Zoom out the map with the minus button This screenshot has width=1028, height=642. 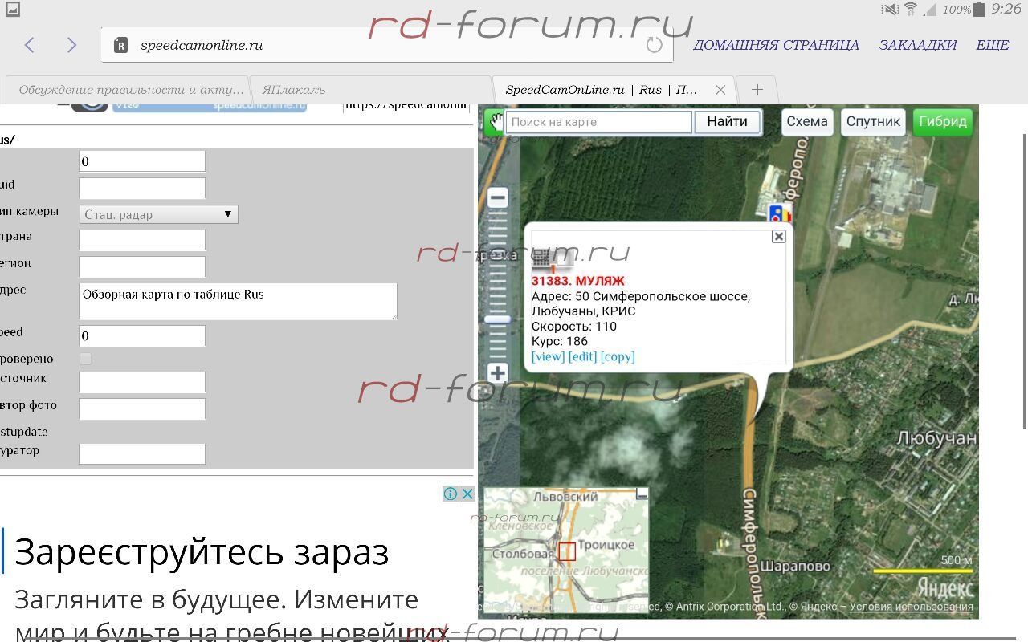coord(498,198)
